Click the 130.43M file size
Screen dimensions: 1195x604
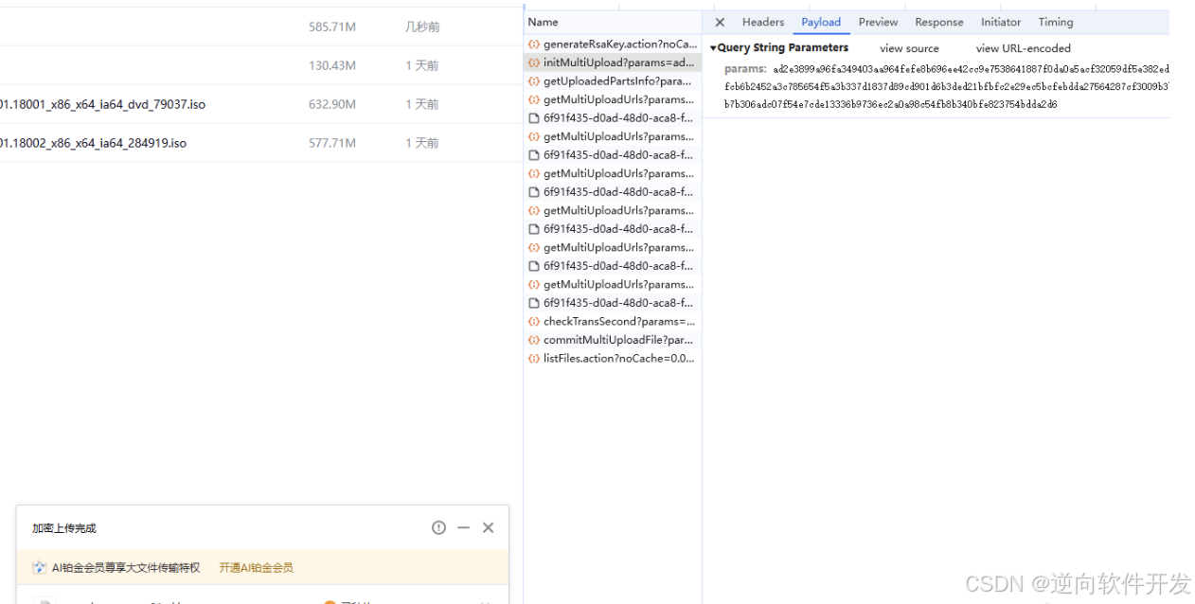click(x=332, y=66)
